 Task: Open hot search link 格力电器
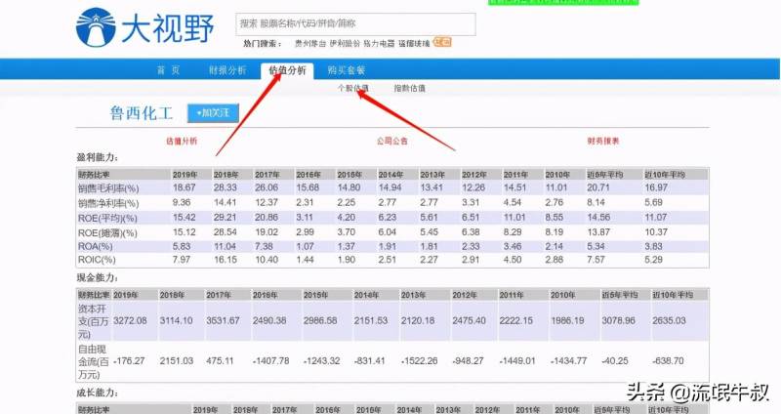coord(379,44)
